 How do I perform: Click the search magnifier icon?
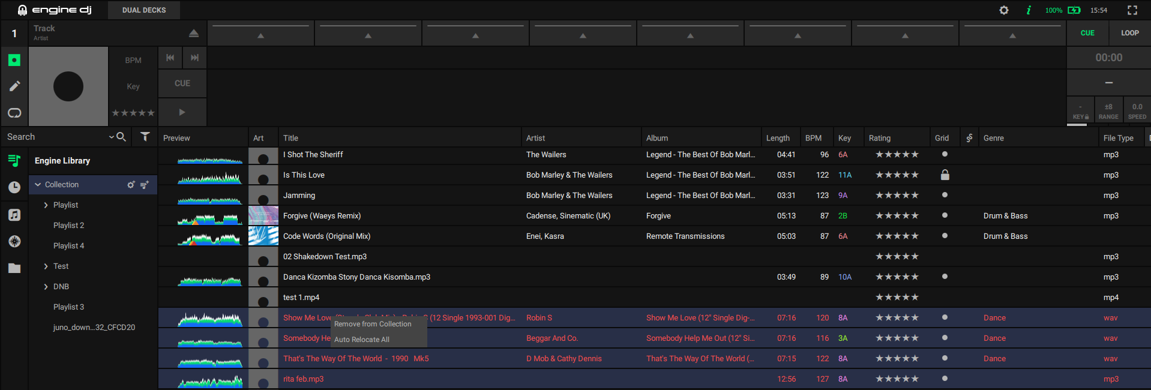121,137
